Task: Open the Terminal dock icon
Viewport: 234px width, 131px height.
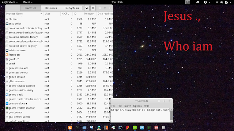Action: point(77,127)
